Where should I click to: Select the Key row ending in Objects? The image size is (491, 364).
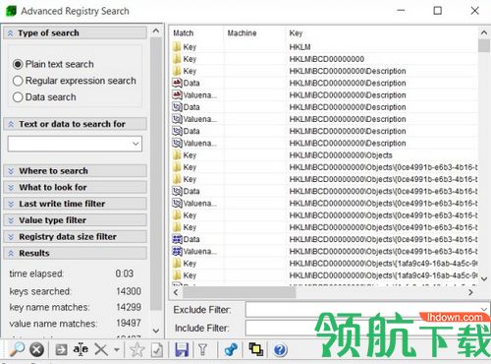click(324, 155)
